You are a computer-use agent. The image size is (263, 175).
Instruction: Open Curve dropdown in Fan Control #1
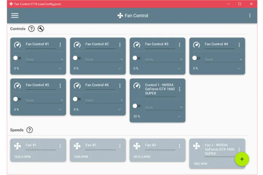[44, 59]
